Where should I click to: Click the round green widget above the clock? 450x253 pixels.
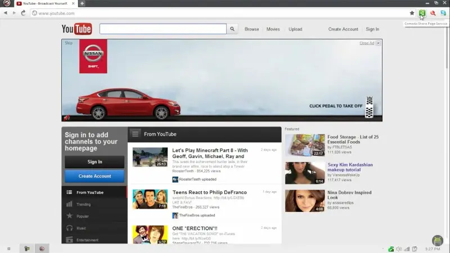438,241
